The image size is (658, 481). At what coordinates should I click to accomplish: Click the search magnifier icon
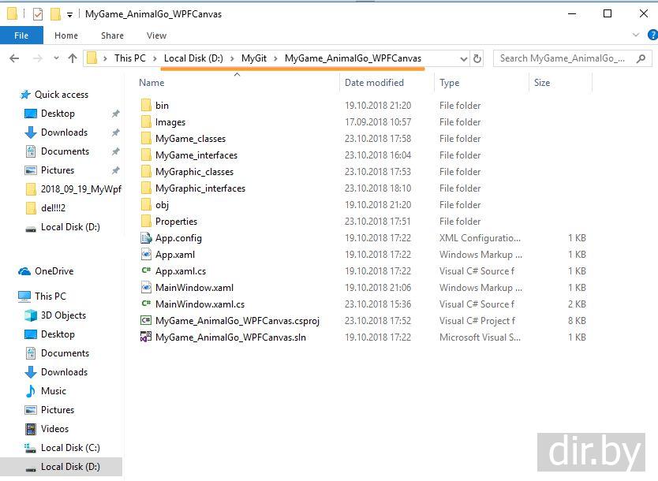[x=641, y=58]
